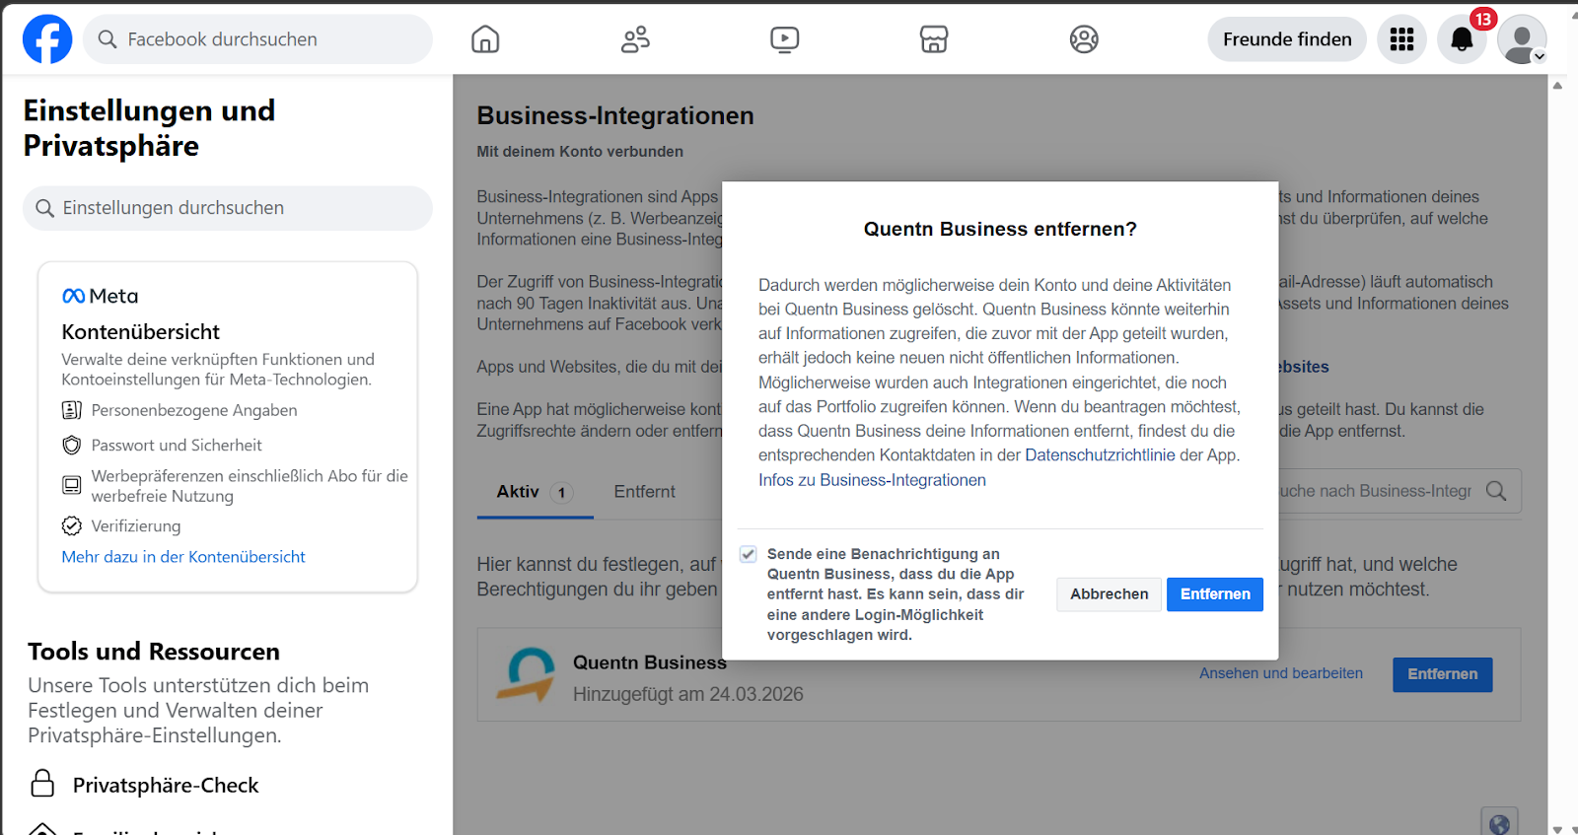Click the Freunde finden button
Screen dimensions: 1578x835
(1286, 39)
